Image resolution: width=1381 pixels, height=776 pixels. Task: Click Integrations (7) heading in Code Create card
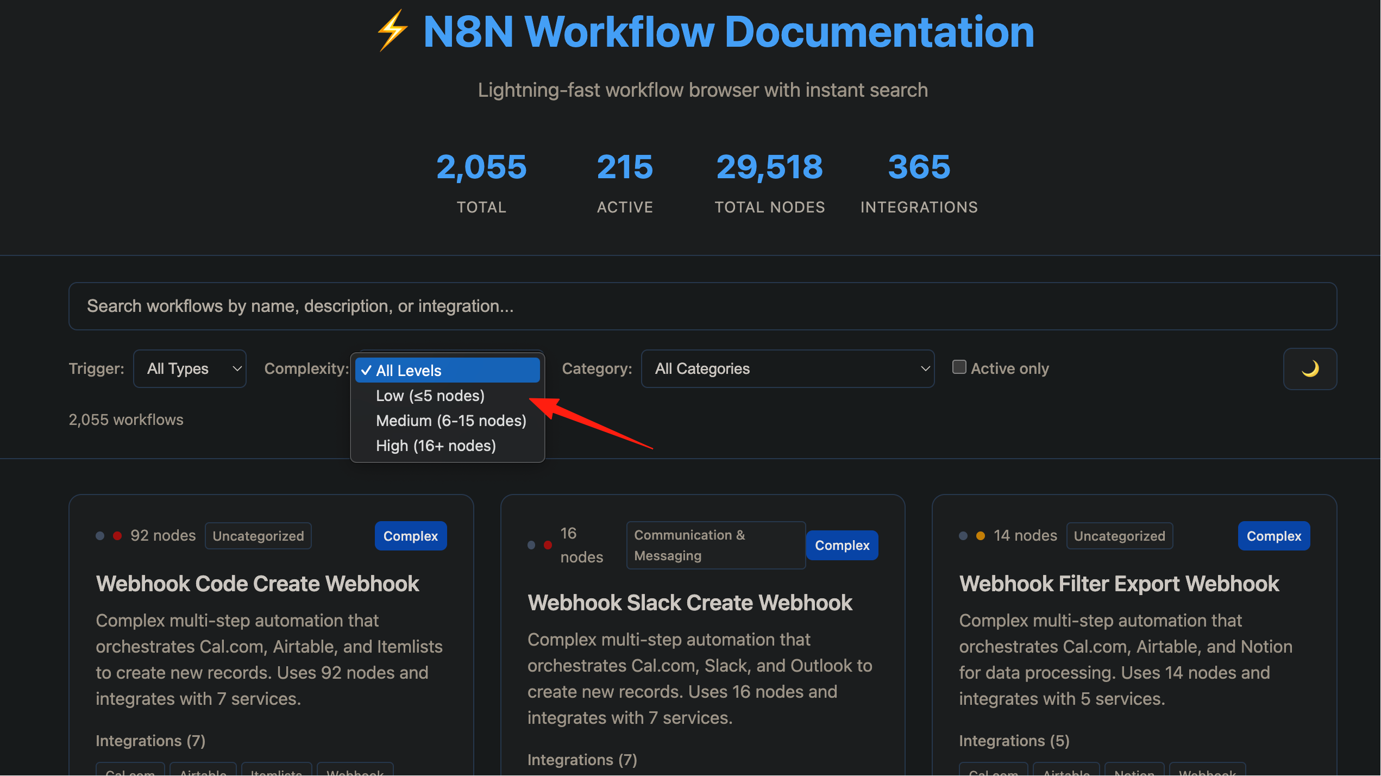pos(150,741)
